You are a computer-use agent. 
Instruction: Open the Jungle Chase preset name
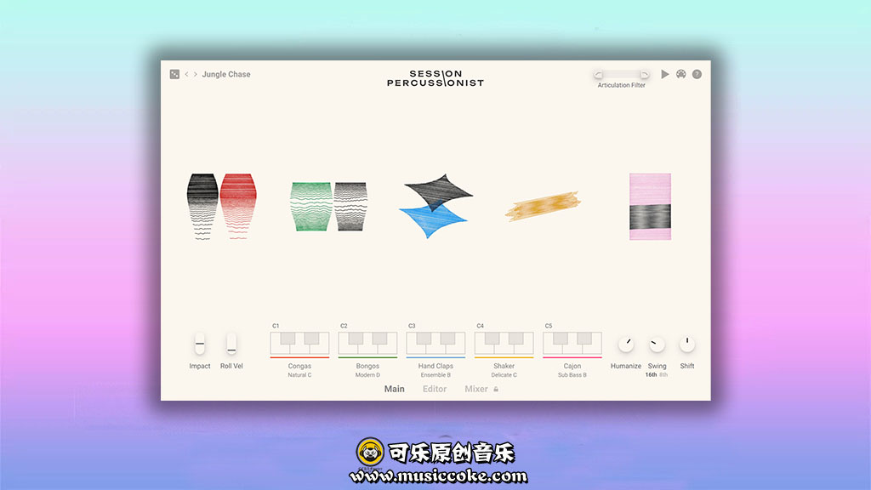tap(226, 75)
